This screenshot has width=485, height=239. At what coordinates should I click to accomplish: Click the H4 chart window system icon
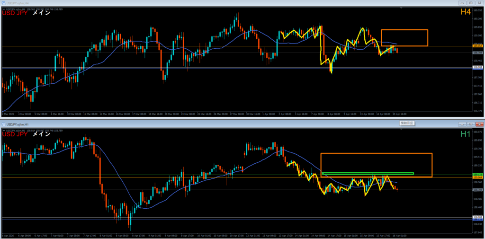click(3, 3)
